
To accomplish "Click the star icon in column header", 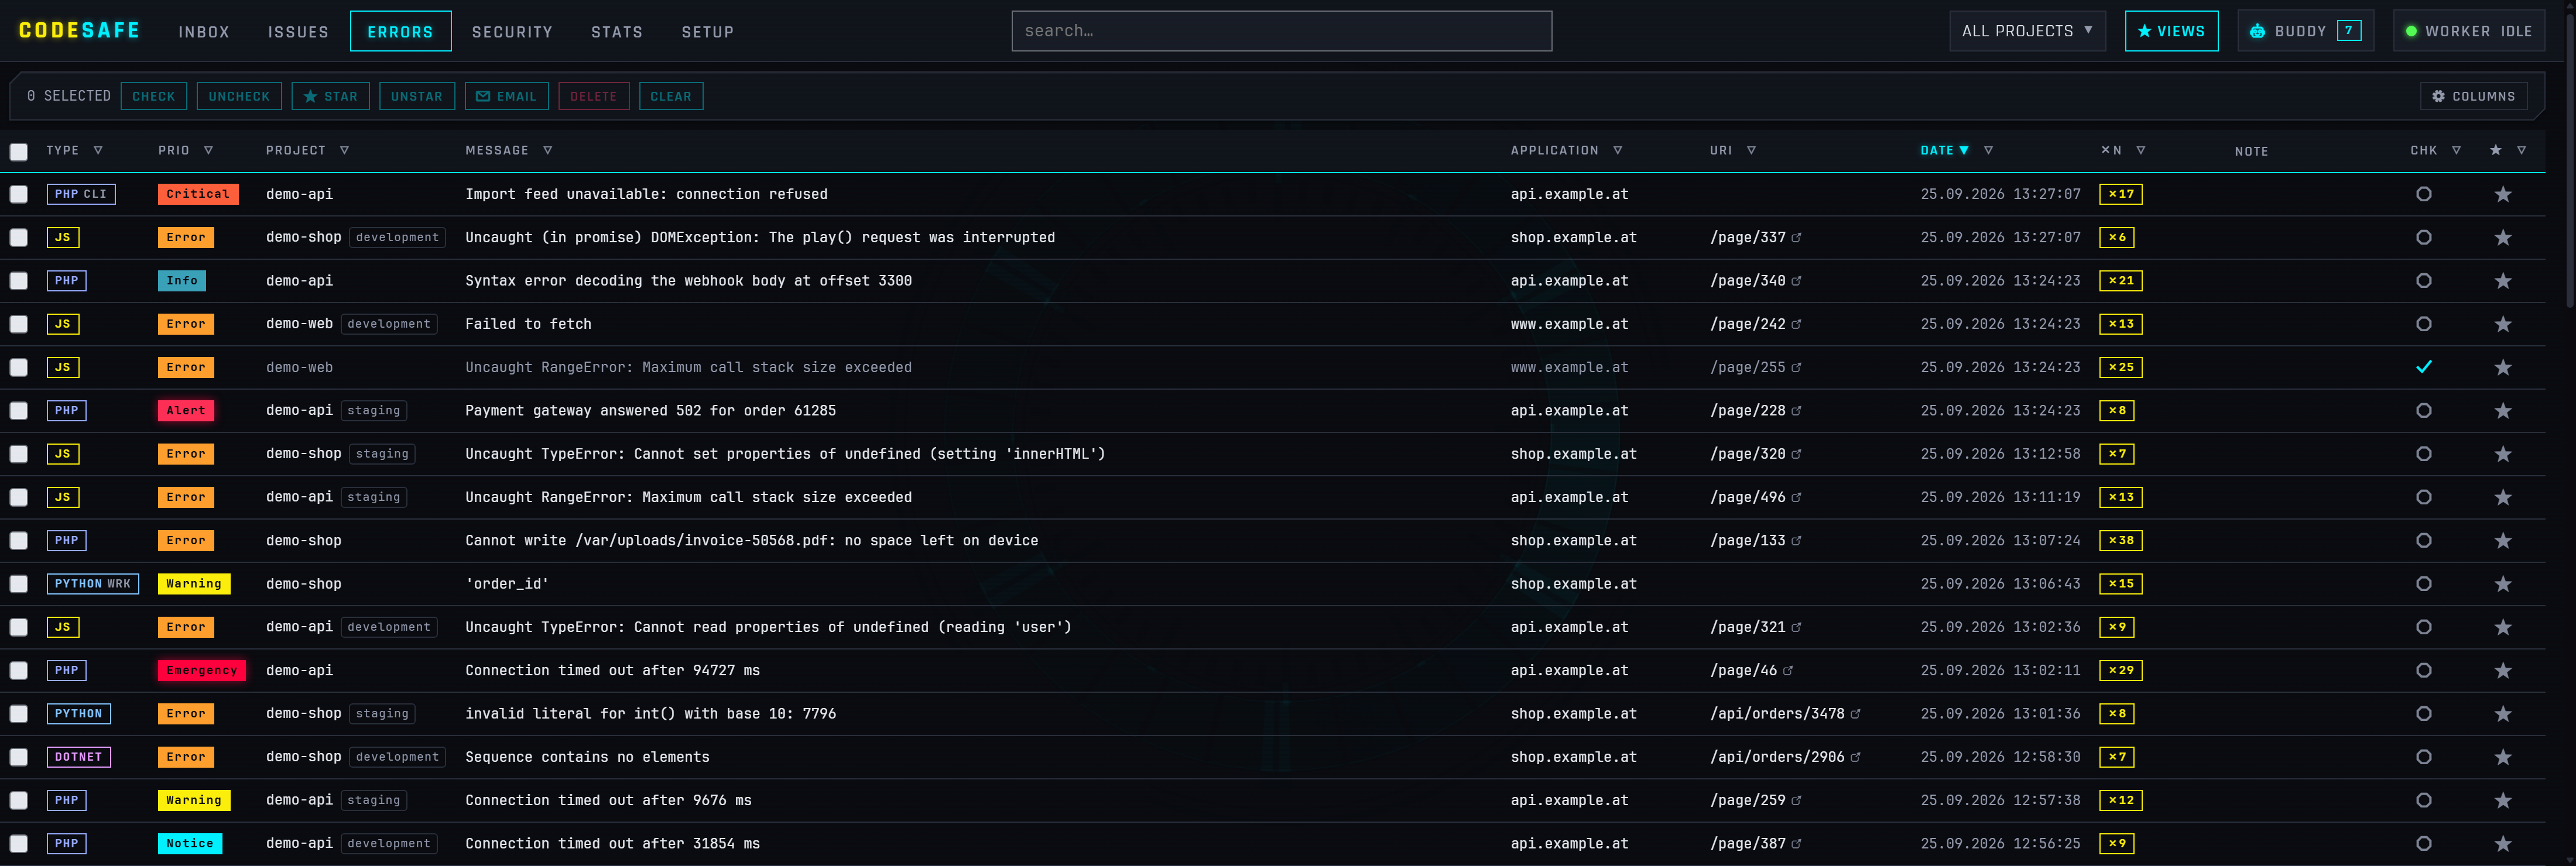I will point(2495,150).
